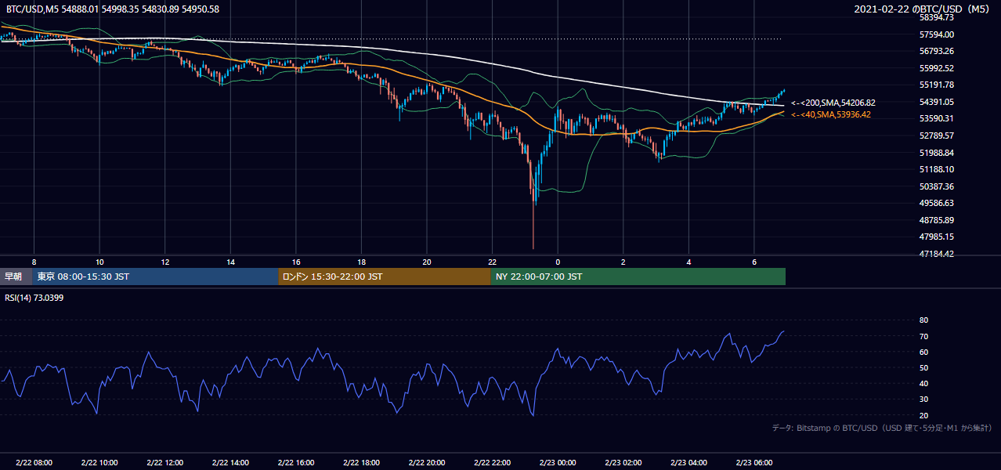The image size is (1001, 470).
Task: Click bottom time label 2/22 16:00
Action: pos(296,462)
